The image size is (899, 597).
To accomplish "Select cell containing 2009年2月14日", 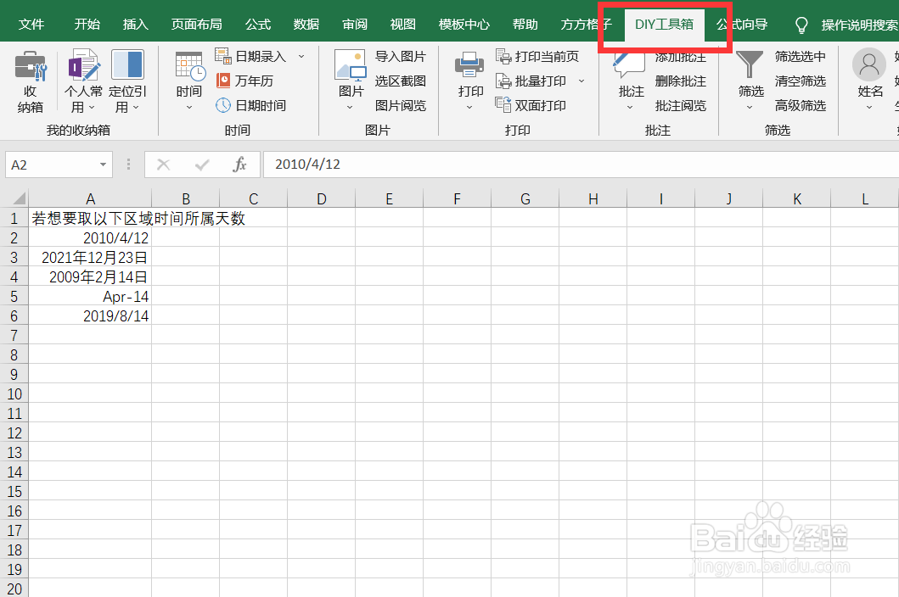I will coord(90,276).
